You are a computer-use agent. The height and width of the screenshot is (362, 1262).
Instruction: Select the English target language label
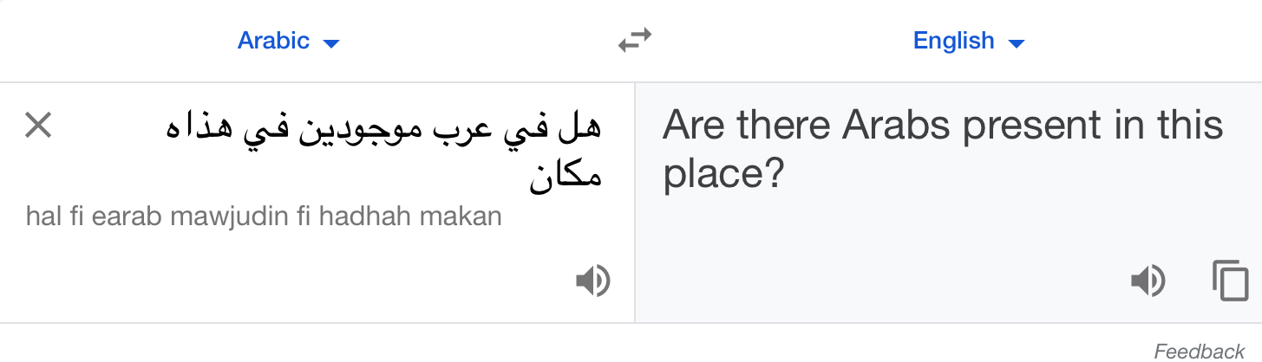tap(953, 41)
